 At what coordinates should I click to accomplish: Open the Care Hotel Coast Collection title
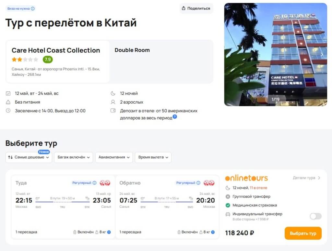(56, 50)
